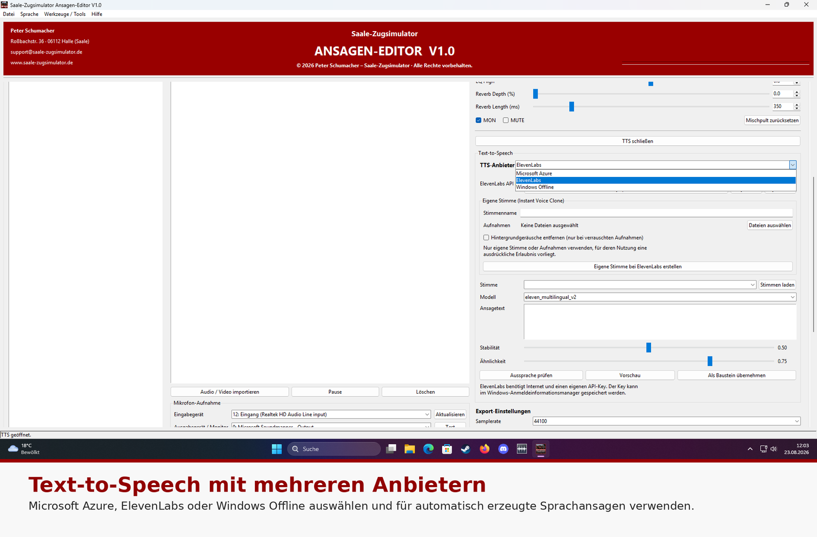Switch to Steam in the taskbar

point(466,449)
